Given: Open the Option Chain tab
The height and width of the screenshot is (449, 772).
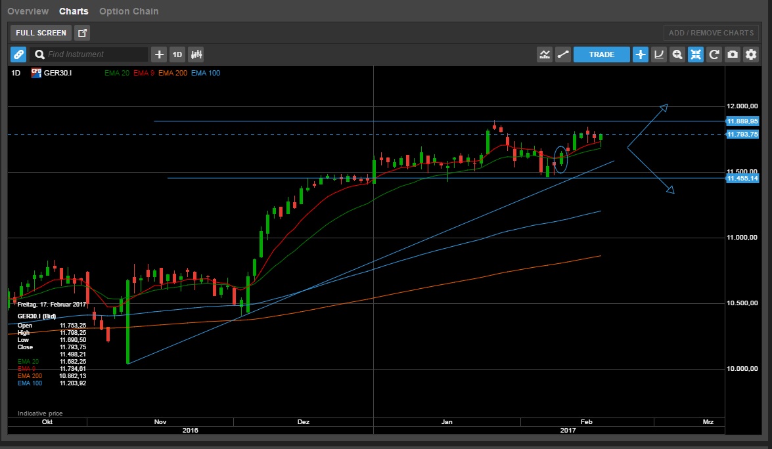Looking at the screenshot, I should click(129, 11).
